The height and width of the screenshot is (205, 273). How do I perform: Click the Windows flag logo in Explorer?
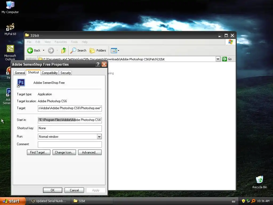(231, 42)
